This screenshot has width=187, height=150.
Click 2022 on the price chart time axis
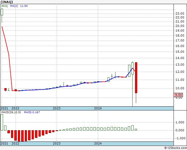point(15,108)
